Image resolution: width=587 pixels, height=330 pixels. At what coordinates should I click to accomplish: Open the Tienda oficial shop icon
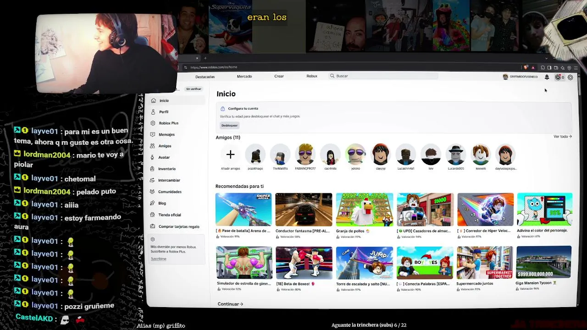(x=153, y=214)
